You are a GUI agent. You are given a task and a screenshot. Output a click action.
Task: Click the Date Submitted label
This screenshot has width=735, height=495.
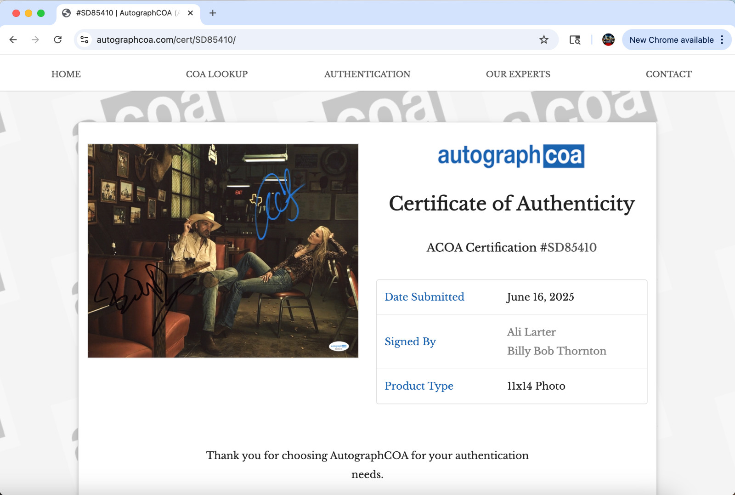[424, 297]
